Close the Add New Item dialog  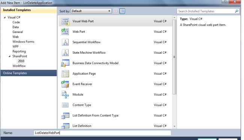(235, 2)
